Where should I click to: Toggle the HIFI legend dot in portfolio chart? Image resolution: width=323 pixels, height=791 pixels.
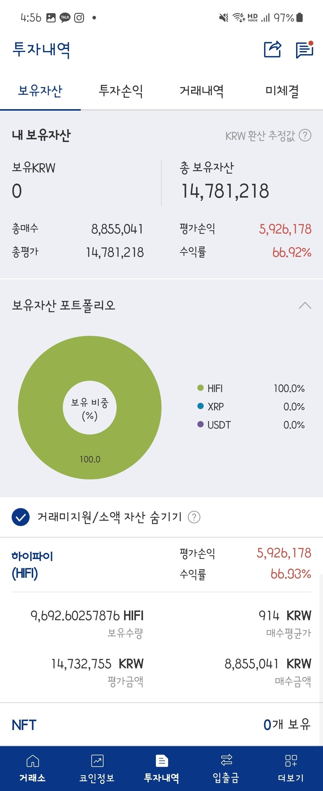click(201, 388)
